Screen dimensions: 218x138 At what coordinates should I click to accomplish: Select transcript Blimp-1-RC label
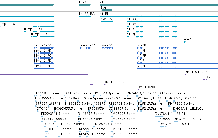click(8, 24)
